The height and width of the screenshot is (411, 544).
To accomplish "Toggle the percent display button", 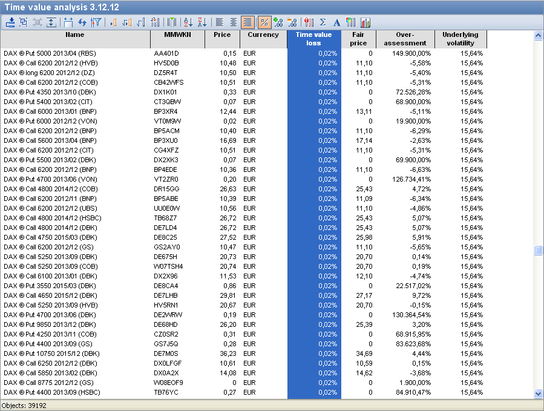I will click(264, 22).
